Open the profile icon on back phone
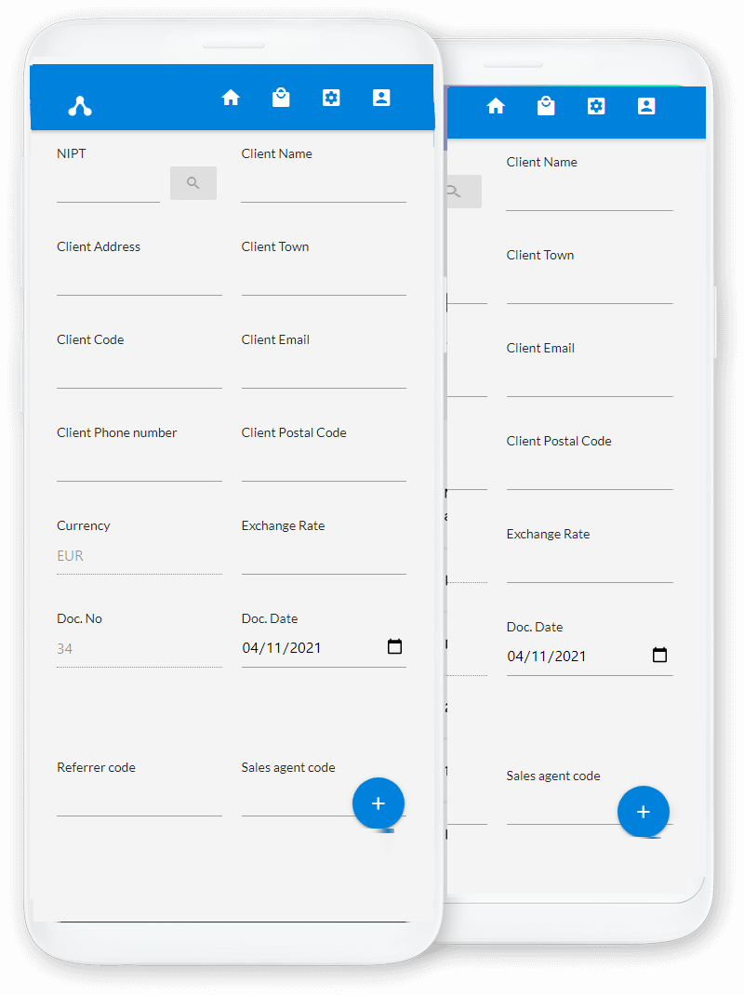 click(x=646, y=106)
